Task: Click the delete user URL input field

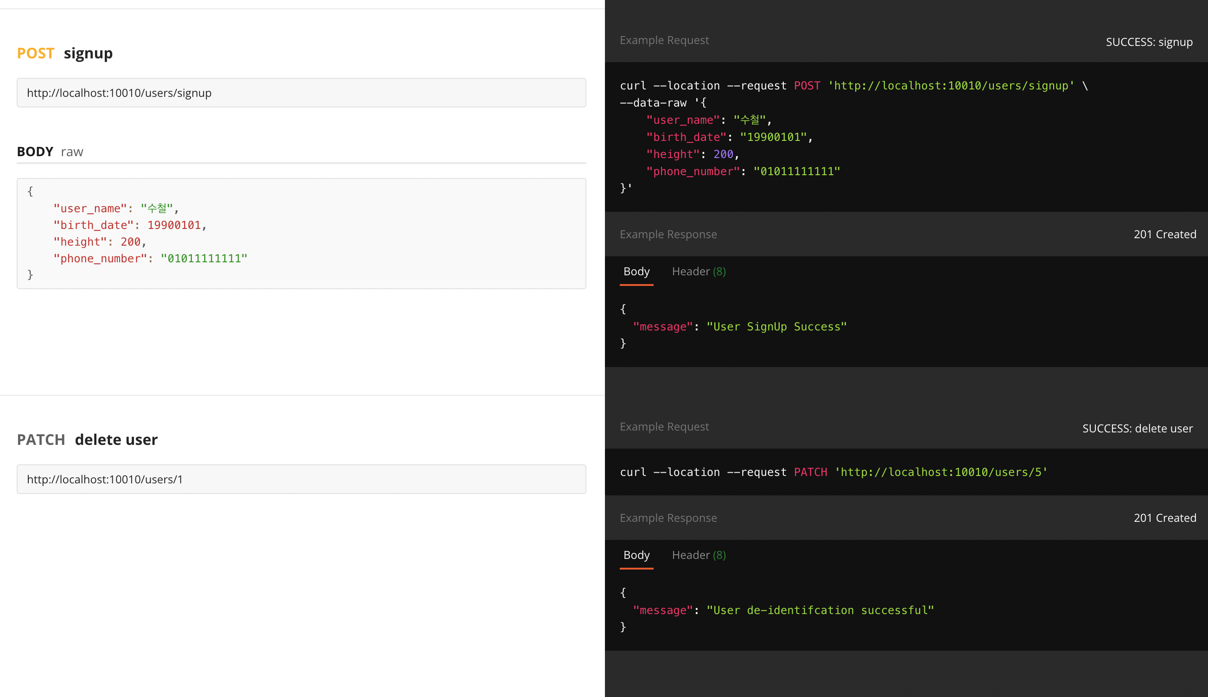Action: (301, 479)
